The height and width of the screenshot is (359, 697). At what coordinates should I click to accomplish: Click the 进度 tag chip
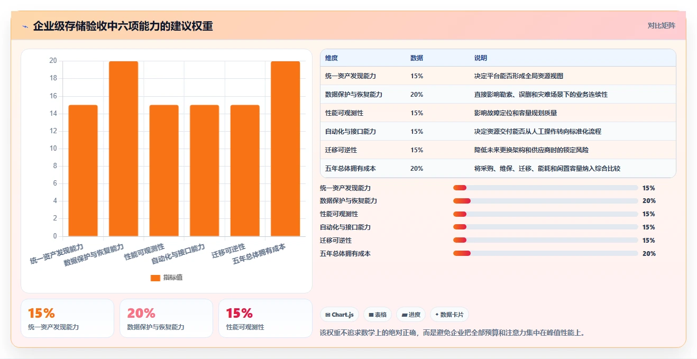[x=411, y=315]
